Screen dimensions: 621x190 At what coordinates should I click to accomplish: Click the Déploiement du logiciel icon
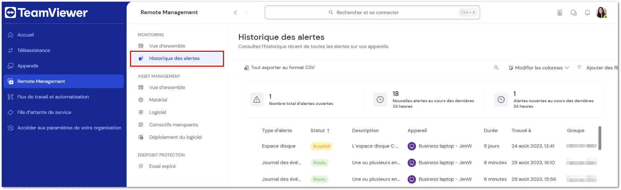141,137
